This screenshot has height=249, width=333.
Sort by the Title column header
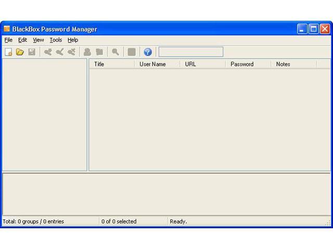[x=112, y=64]
